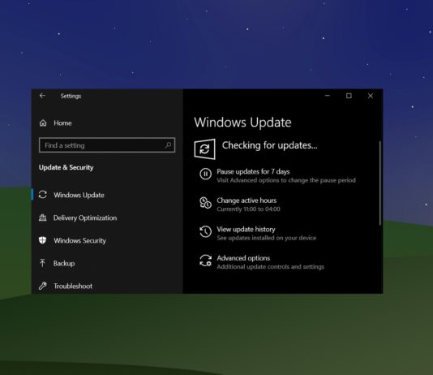433x375 pixels.
Task: Go to the Backup settings page
Action: click(x=64, y=263)
